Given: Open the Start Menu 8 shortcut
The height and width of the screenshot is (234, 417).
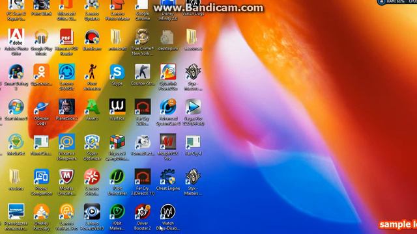Looking at the screenshot, I should coord(16,110).
